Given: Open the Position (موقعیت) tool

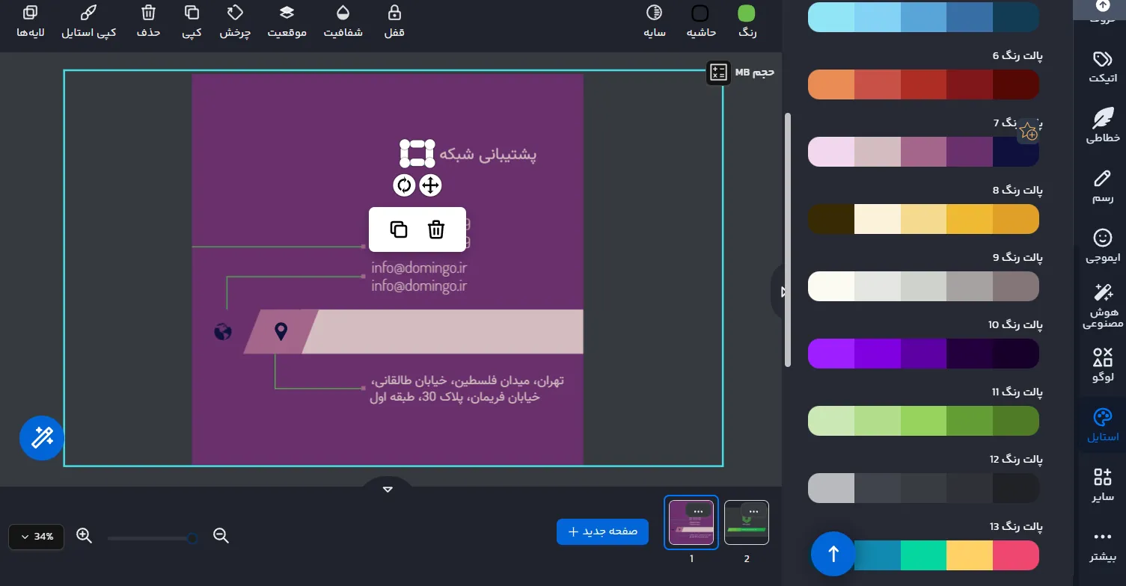Looking at the screenshot, I should (287, 21).
